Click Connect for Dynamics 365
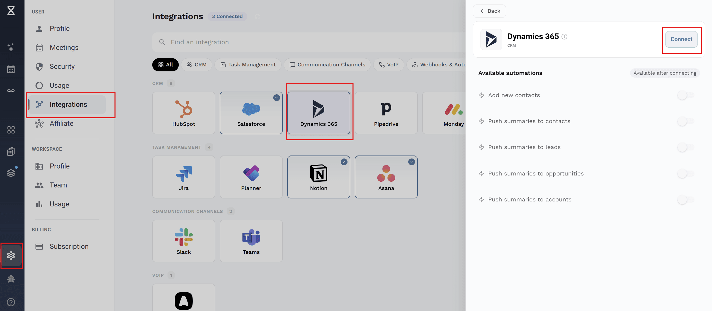The height and width of the screenshot is (311, 712). click(x=681, y=39)
